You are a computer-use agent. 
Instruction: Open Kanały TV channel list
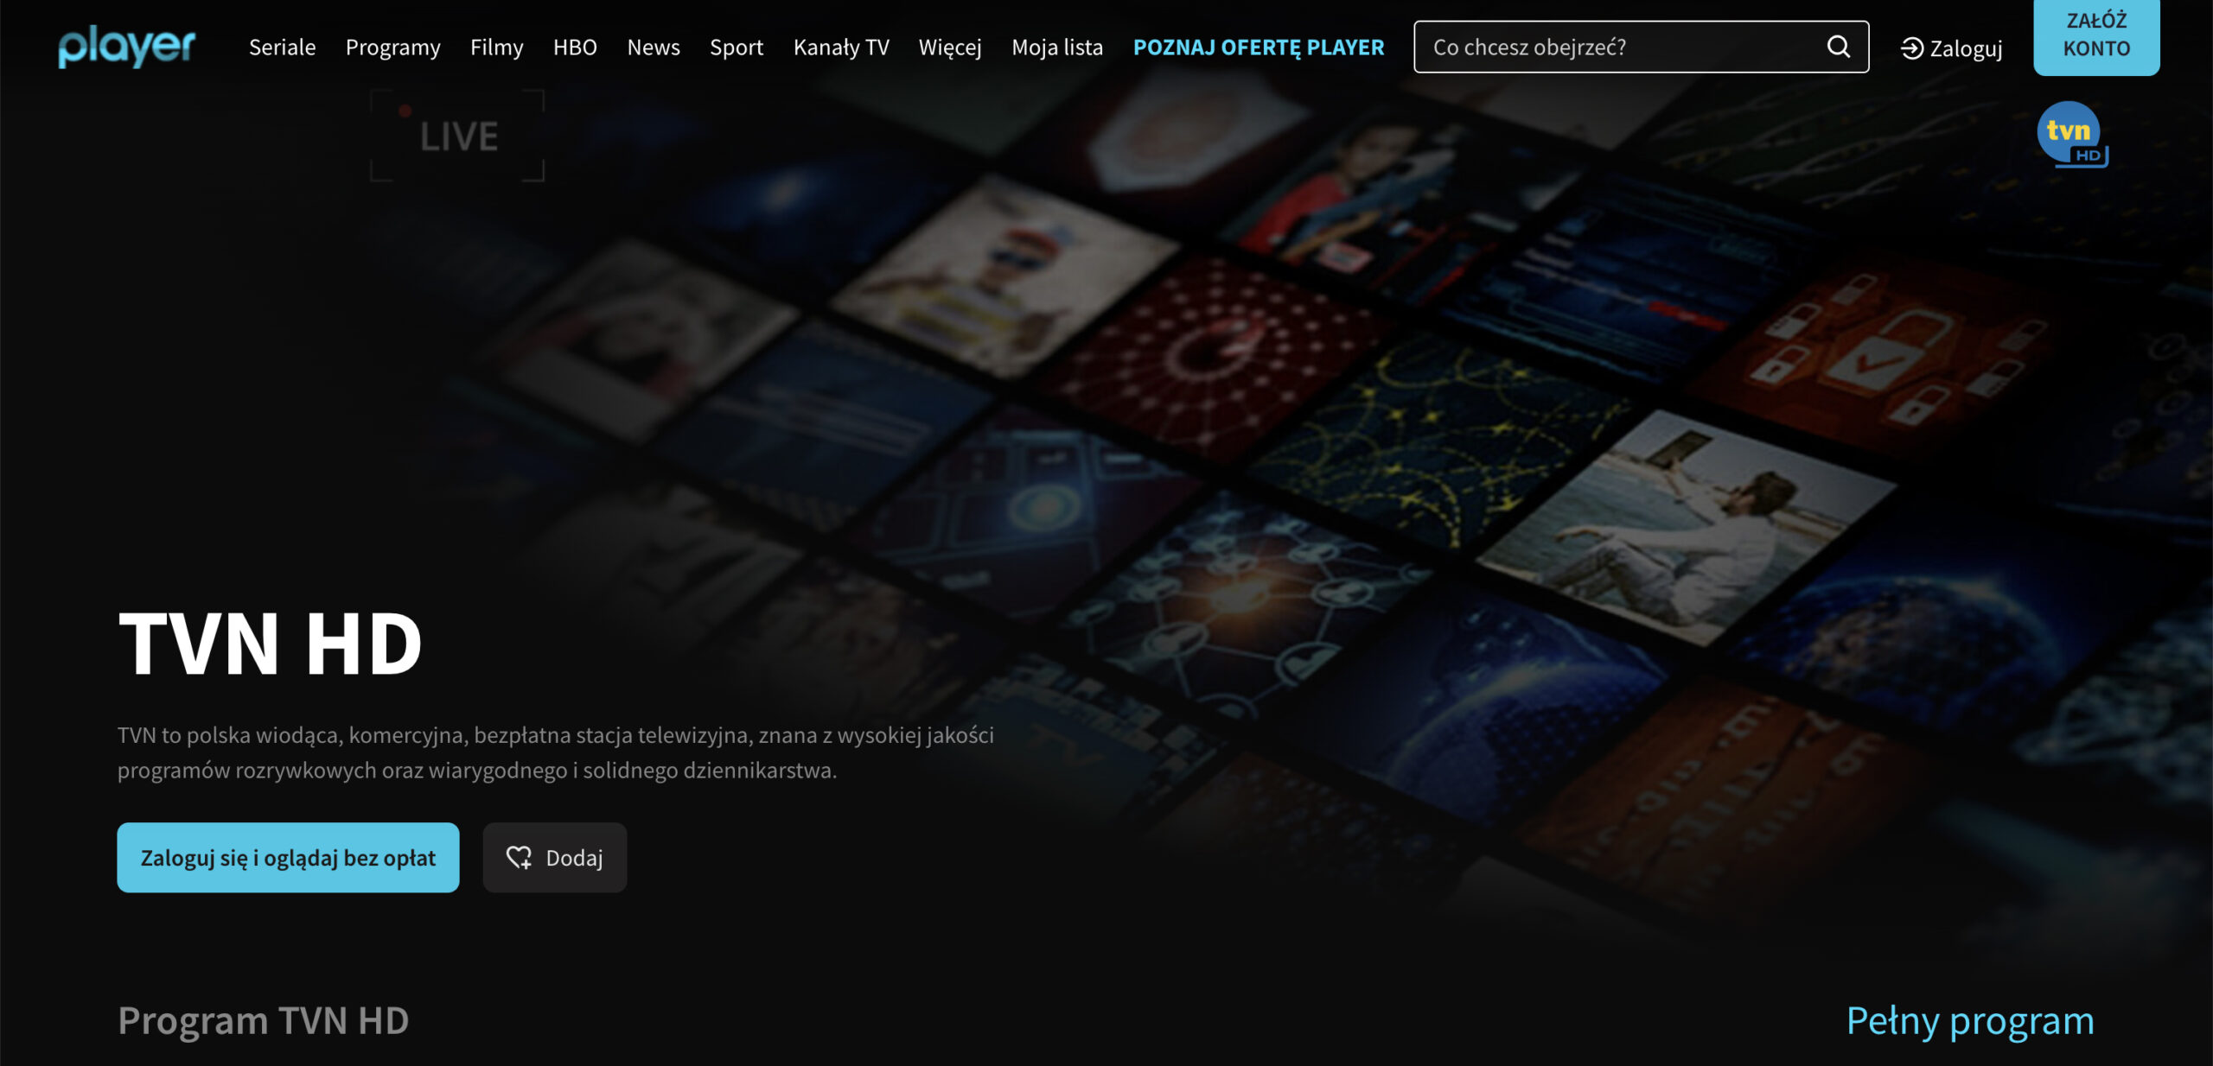point(840,48)
